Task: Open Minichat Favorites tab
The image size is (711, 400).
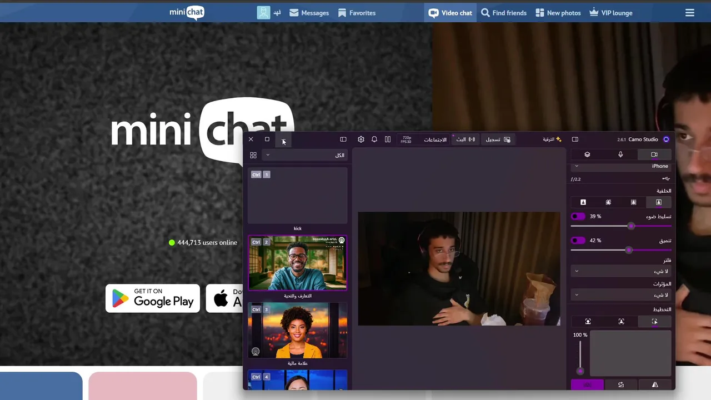Action: tap(357, 13)
